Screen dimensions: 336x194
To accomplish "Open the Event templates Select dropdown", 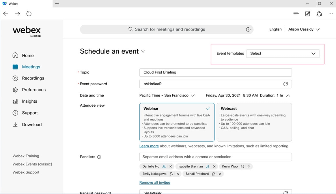I will [x=283, y=53].
